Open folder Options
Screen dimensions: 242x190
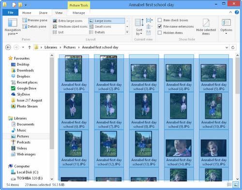click(226, 27)
